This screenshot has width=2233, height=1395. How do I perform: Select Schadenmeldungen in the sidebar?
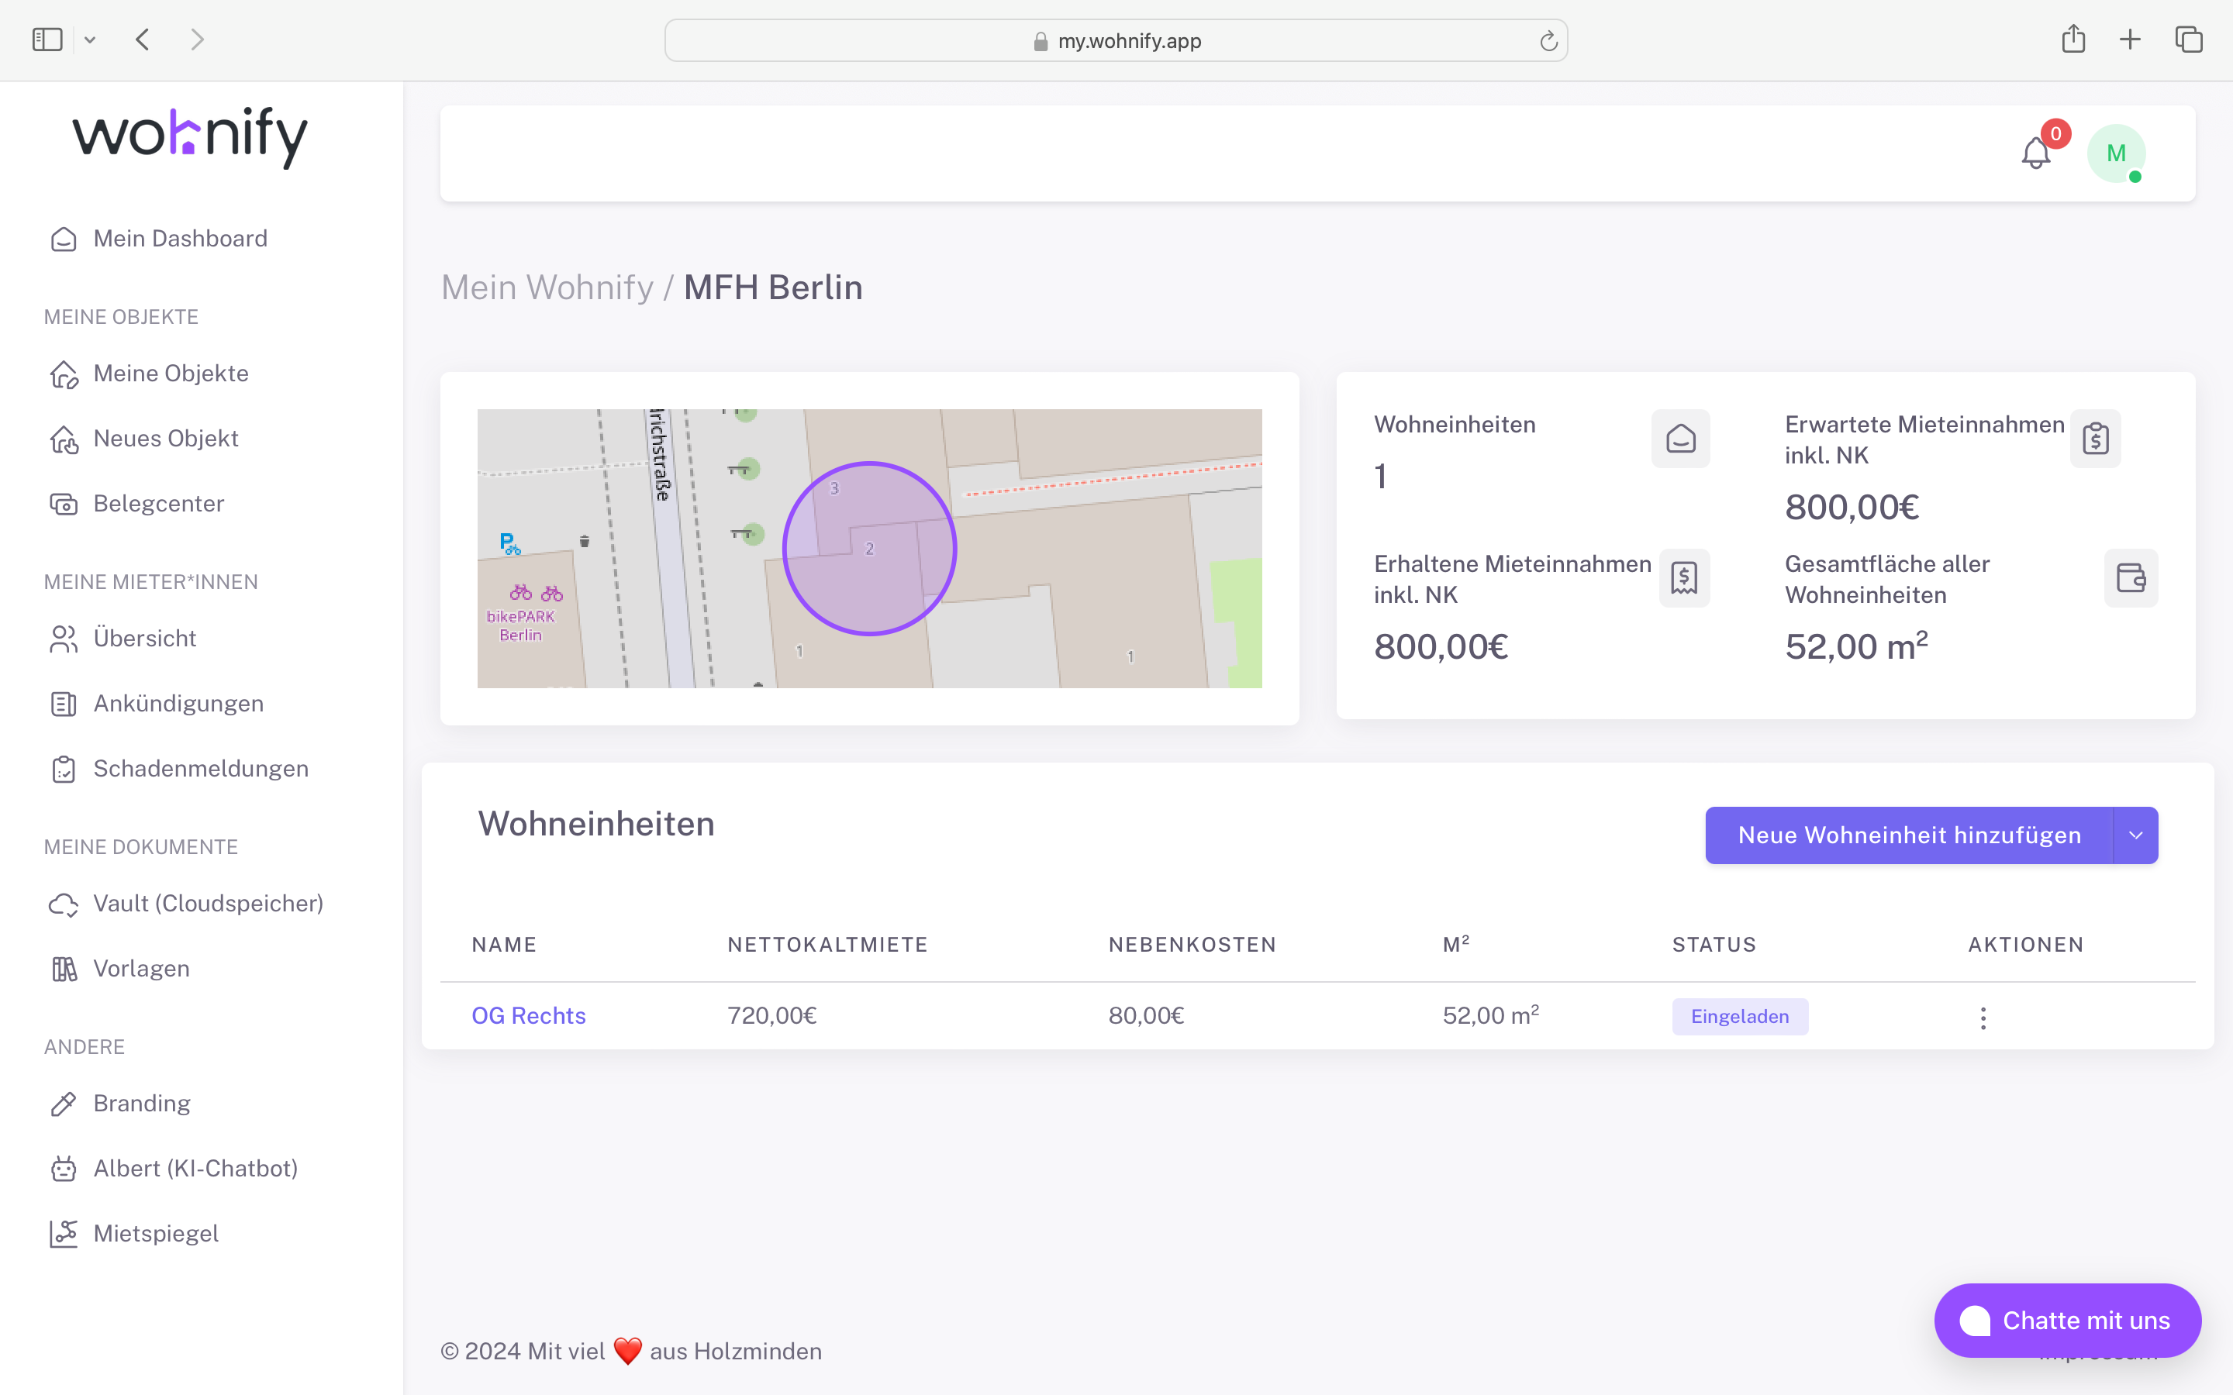201,767
